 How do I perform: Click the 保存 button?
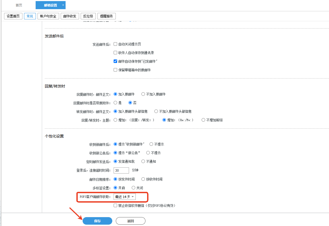point(97,221)
